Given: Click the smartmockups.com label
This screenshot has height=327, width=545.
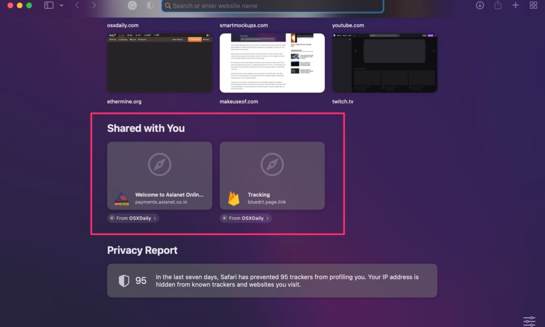Looking at the screenshot, I should [244, 26].
